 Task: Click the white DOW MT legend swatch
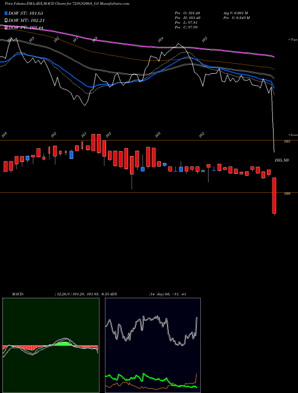[x=7, y=21]
